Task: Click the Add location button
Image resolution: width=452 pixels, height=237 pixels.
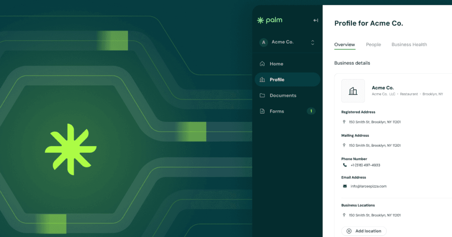Action: tap(364, 231)
